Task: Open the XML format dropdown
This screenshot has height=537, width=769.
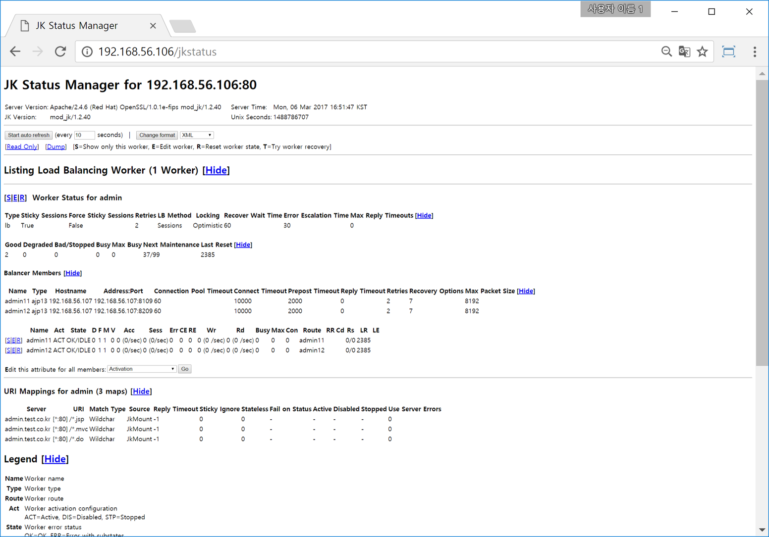Action: click(197, 135)
